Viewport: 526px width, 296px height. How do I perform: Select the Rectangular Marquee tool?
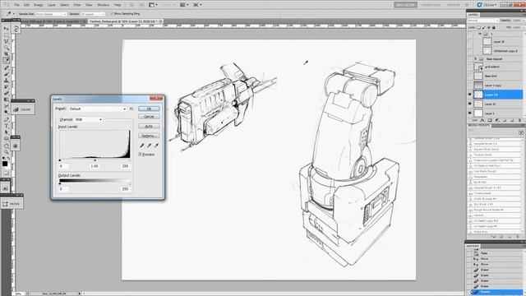6,35
